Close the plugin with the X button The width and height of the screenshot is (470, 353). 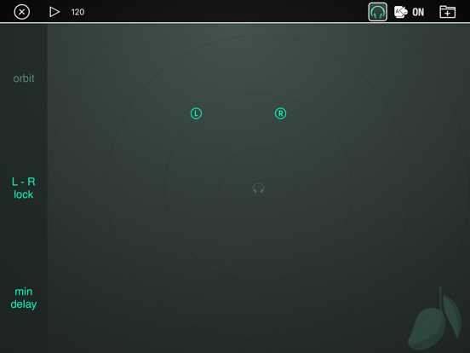(x=22, y=12)
